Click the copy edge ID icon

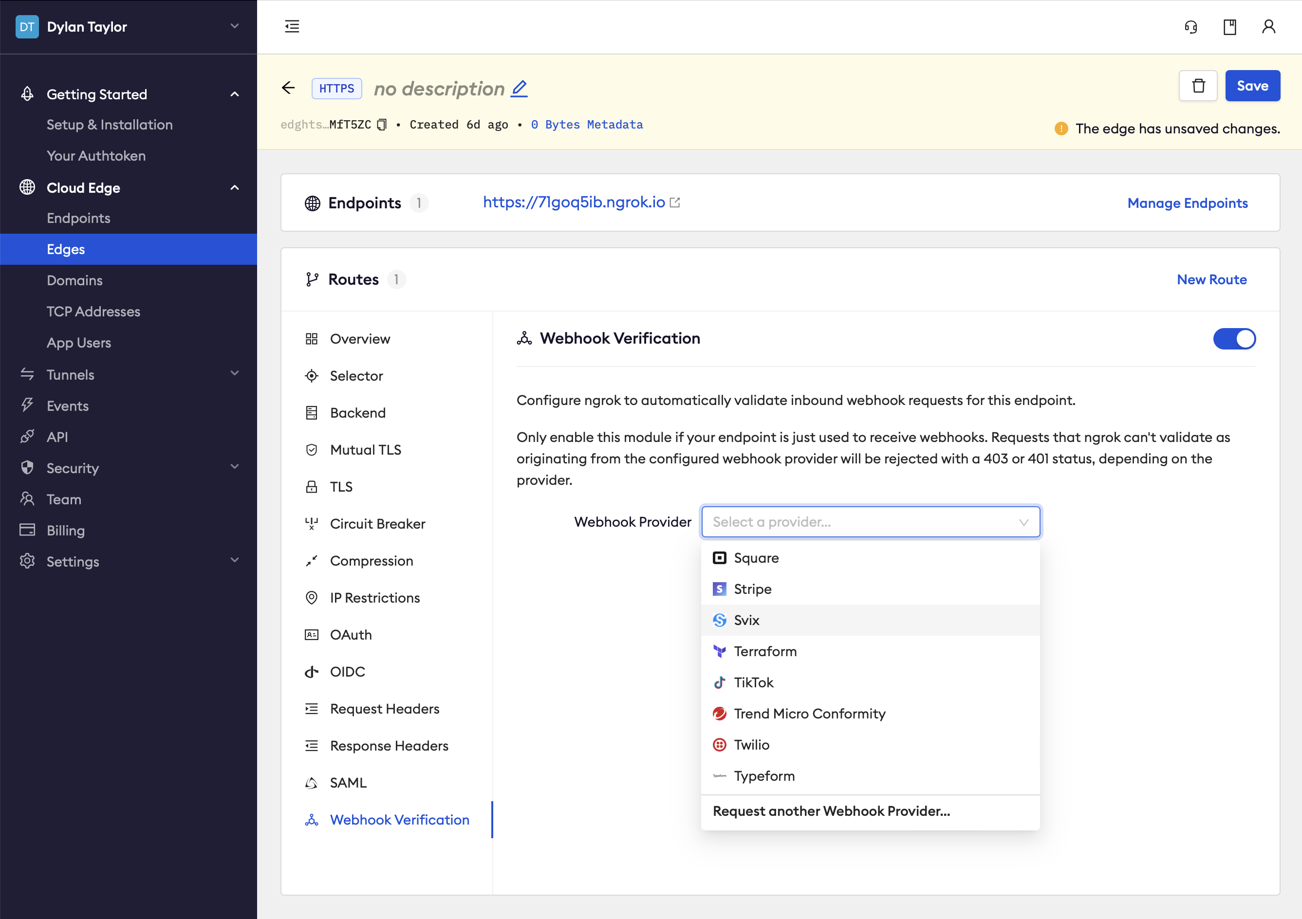coord(382,124)
